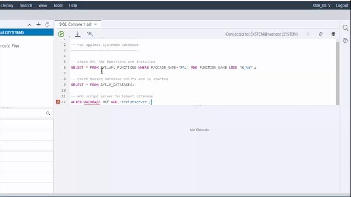Open the Tools menu
Screen dimensions: 351x197
[x=58, y=5]
